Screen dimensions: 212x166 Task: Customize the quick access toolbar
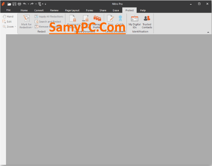tap(46, 4)
